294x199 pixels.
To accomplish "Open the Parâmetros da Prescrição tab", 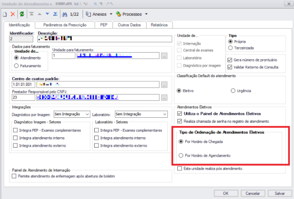I will (65, 25).
